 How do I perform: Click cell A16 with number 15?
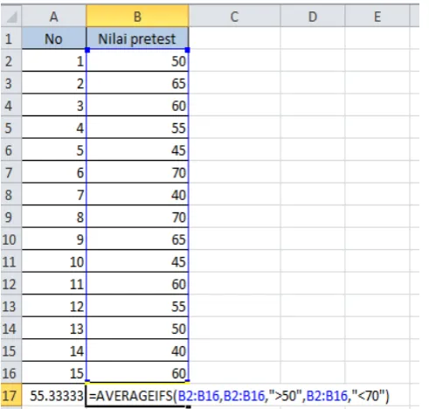[54, 372]
